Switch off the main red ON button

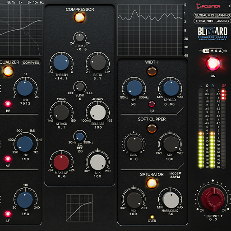click(x=213, y=63)
